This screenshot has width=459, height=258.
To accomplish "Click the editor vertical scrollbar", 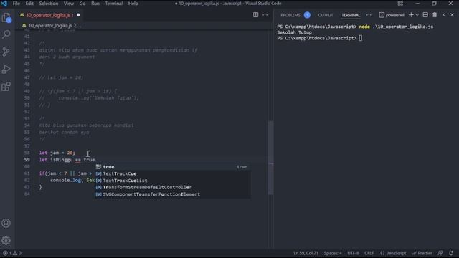I will (x=271, y=158).
